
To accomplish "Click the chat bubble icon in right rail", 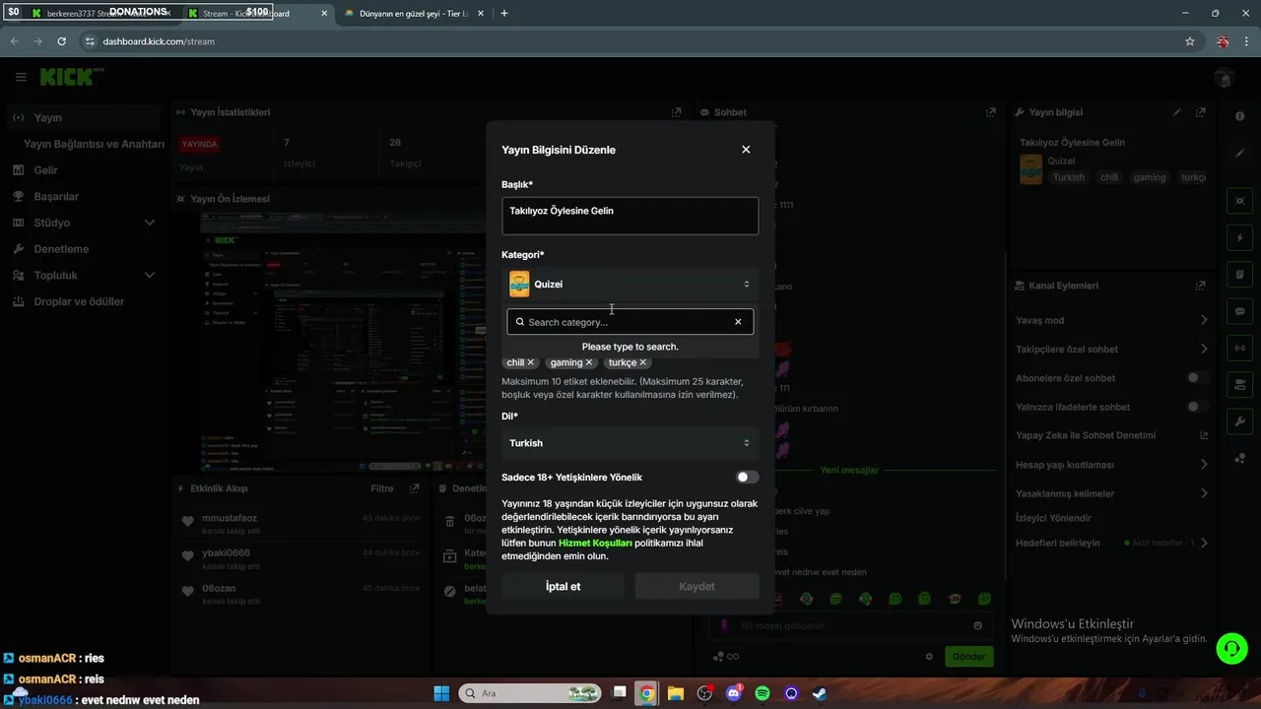I will [1240, 311].
